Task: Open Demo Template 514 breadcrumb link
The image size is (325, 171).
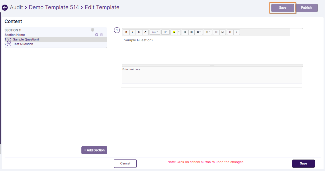Action: click(54, 7)
